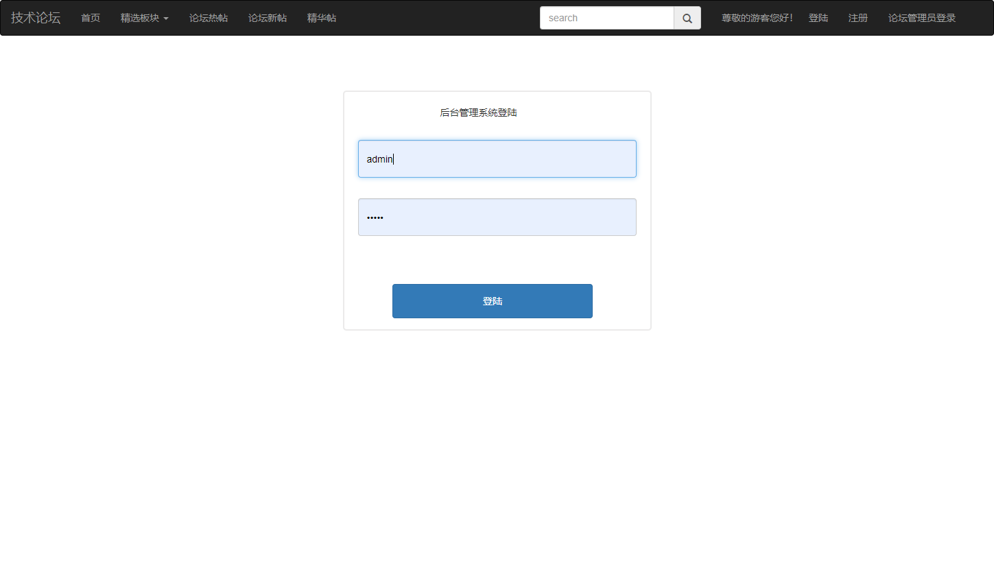The image size is (994, 570).
Task: Switch to the 论坛新帖 page
Action: point(268,18)
